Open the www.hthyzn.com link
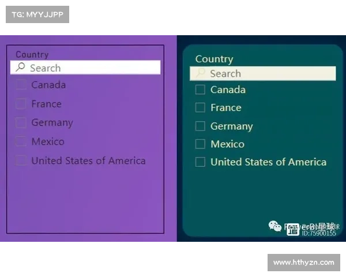Screen dimensions: 346x277 click(x=304, y=263)
